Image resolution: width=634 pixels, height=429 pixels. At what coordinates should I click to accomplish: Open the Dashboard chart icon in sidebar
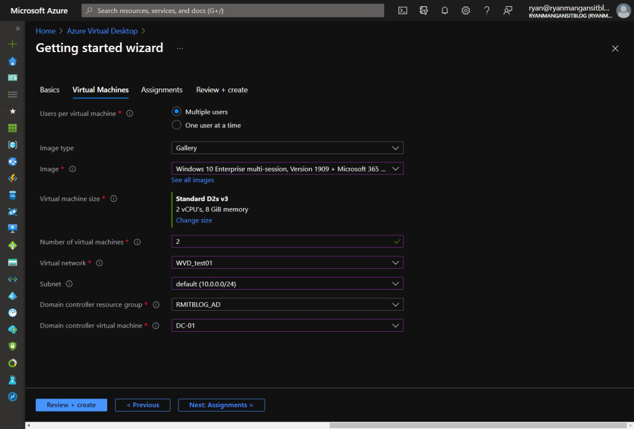tap(12, 77)
